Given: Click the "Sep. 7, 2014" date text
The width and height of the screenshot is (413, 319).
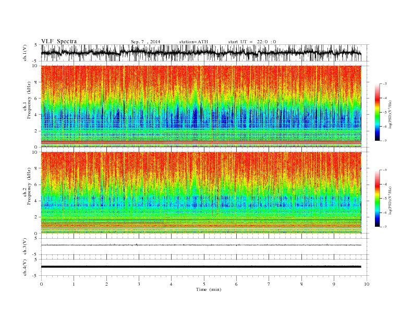Looking at the screenshot, I should 145,42.
